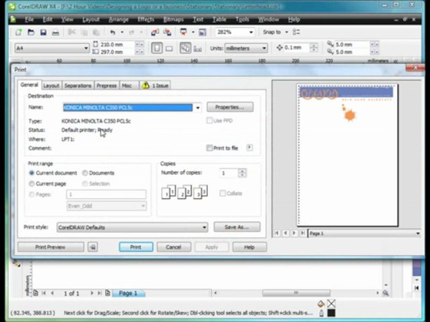Image resolution: width=430 pixels, height=322 pixels.
Task: Click the Number of copies field
Action: (x=228, y=173)
